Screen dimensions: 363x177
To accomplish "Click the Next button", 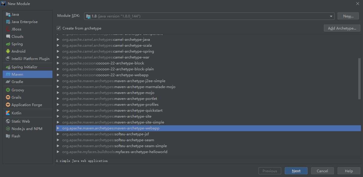I will 296,171.
